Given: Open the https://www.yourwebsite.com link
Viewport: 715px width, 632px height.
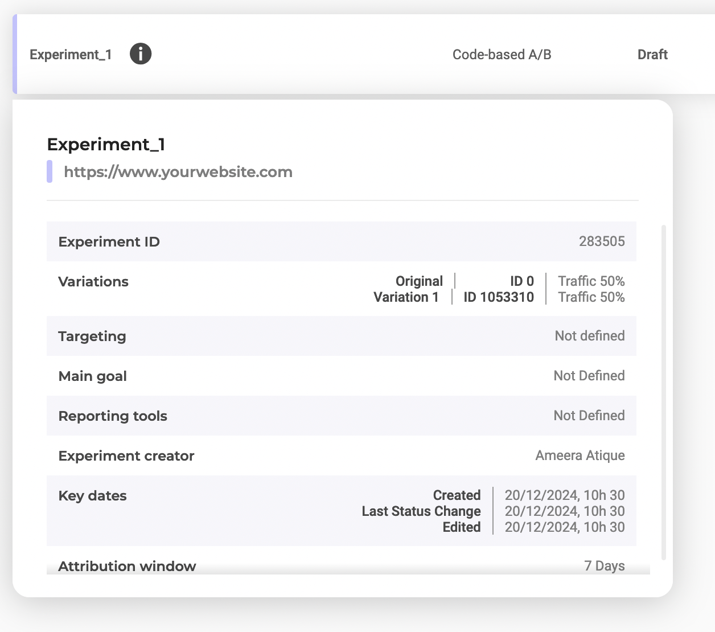Looking at the screenshot, I should (178, 172).
